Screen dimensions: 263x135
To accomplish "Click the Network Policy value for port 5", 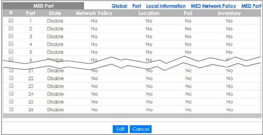I will pos(94,52).
